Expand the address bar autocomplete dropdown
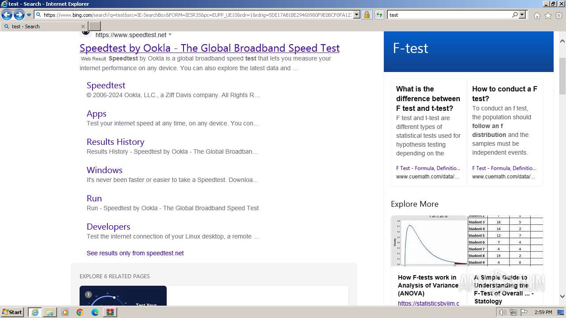Image resolution: width=566 pixels, height=318 pixels. point(357,15)
